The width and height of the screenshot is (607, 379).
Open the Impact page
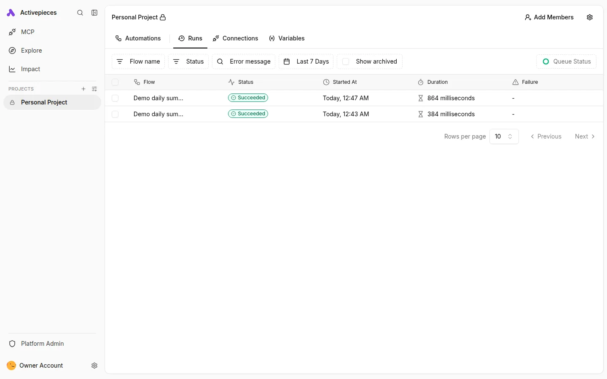[52, 69]
